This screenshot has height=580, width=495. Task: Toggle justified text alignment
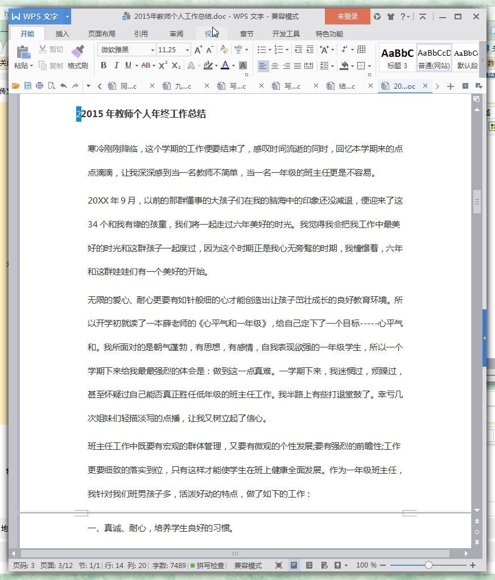298,65
